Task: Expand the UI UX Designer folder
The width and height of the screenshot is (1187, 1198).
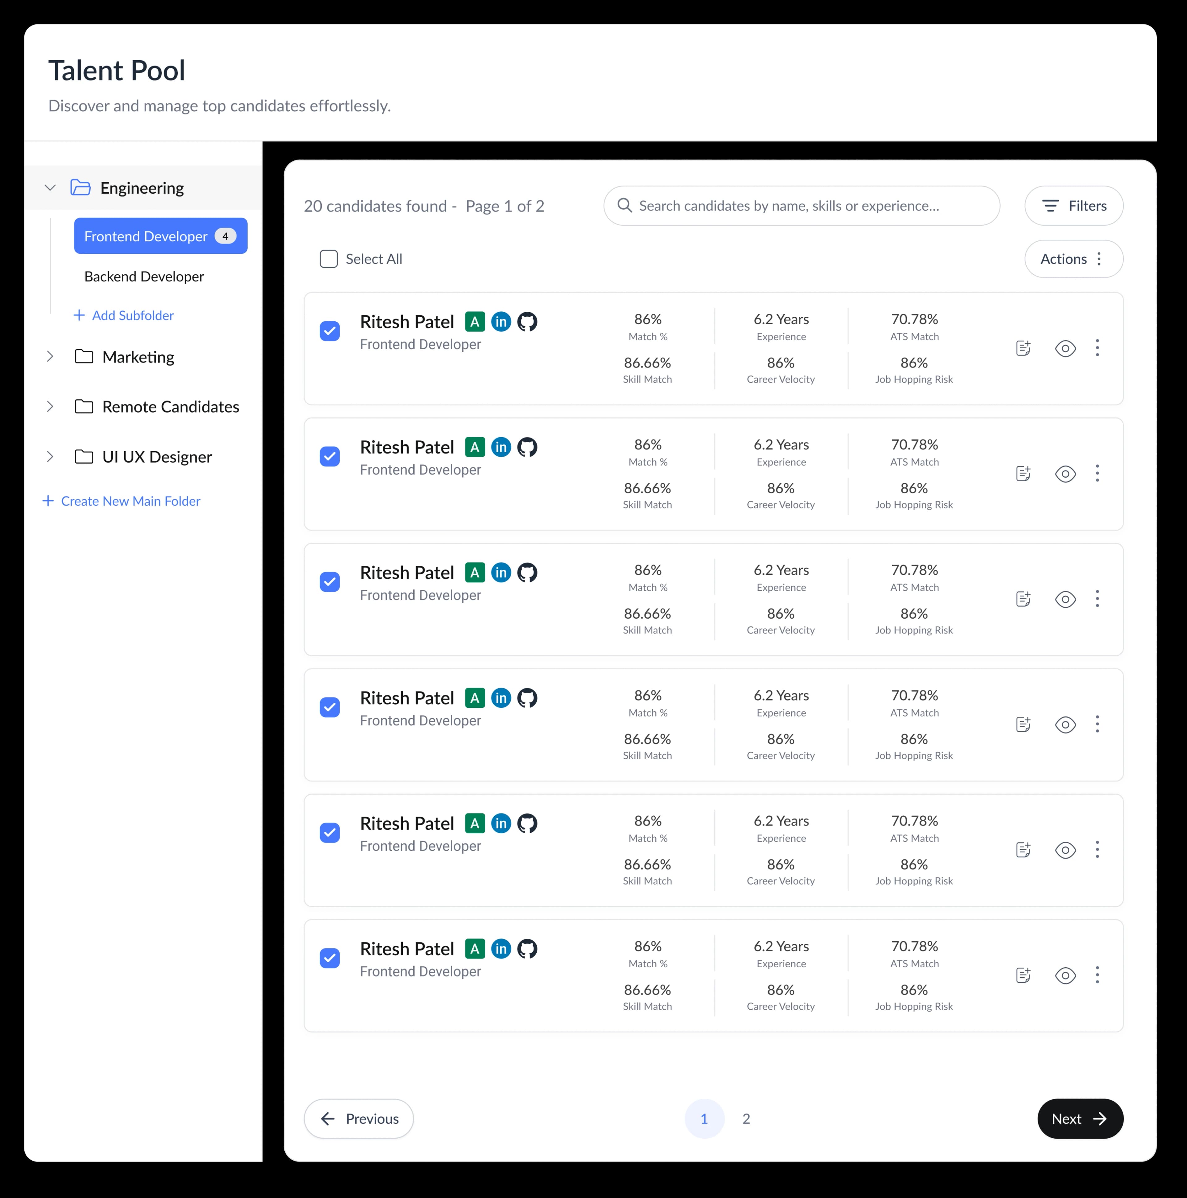Action: pyautogui.click(x=50, y=457)
